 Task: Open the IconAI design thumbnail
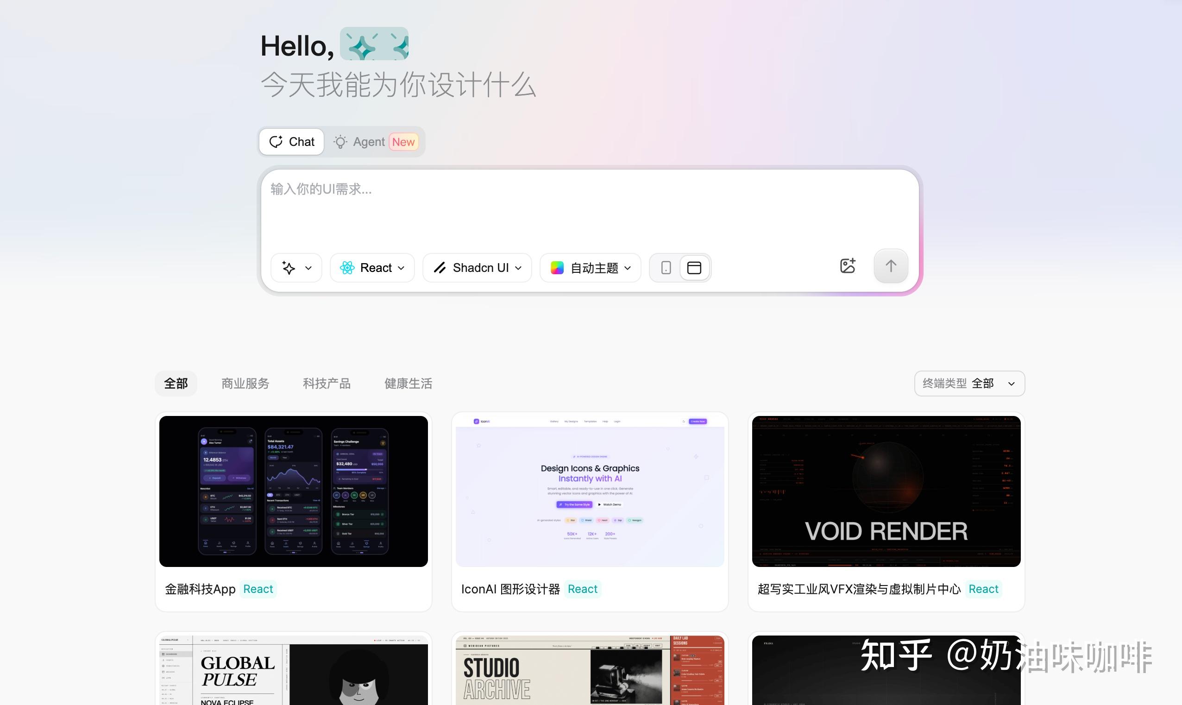point(590,491)
